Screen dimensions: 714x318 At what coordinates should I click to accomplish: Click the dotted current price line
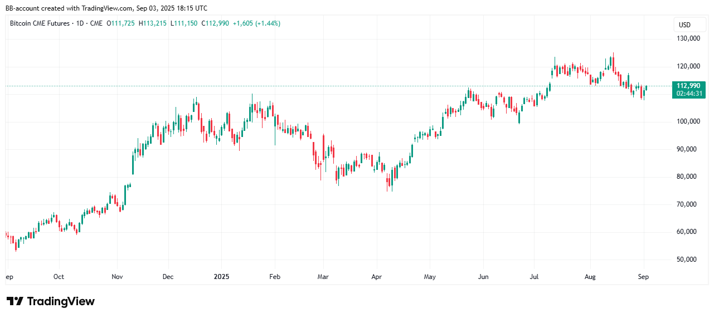[334, 86]
